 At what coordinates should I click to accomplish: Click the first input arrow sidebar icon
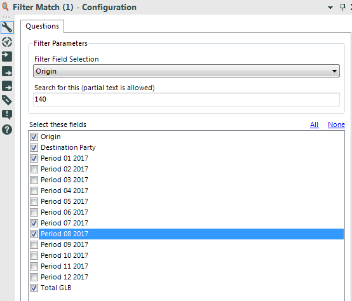pyautogui.click(x=7, y=57)
